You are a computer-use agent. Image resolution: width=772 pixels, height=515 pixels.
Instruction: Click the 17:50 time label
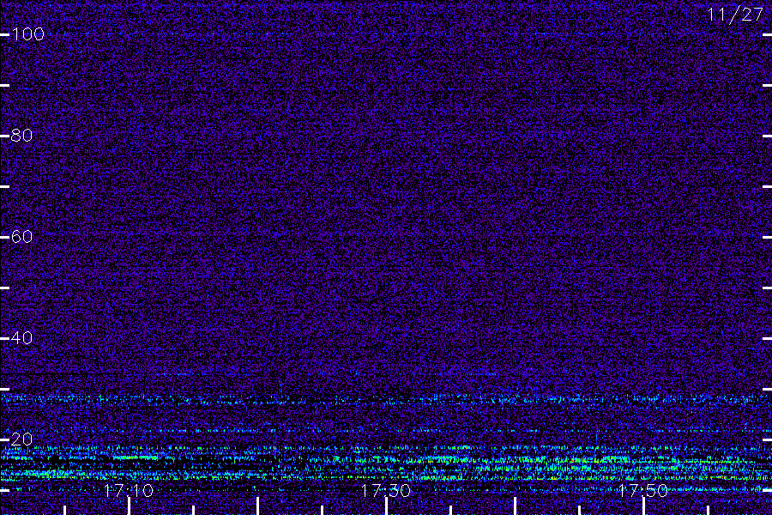point(642,490)
